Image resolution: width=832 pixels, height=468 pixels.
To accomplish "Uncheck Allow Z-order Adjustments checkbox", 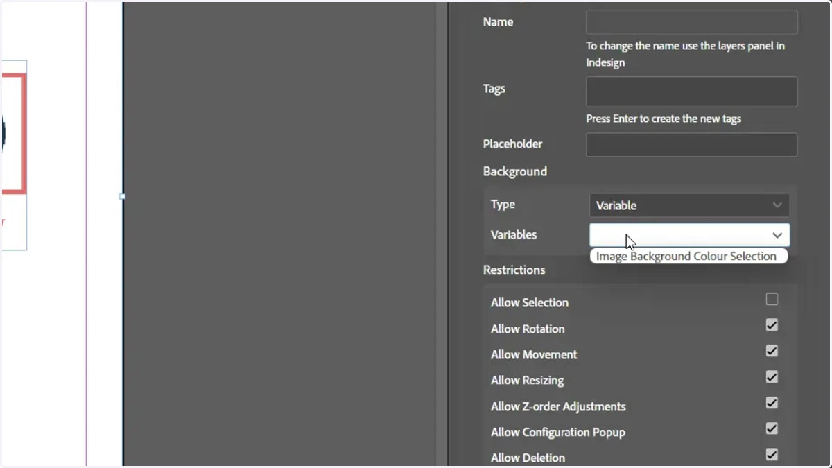I will tap(772, 403).
